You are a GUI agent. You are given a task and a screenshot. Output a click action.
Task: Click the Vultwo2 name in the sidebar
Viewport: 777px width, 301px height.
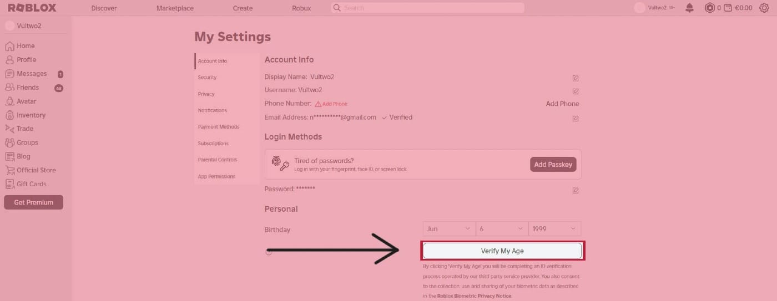click(29, 26)
